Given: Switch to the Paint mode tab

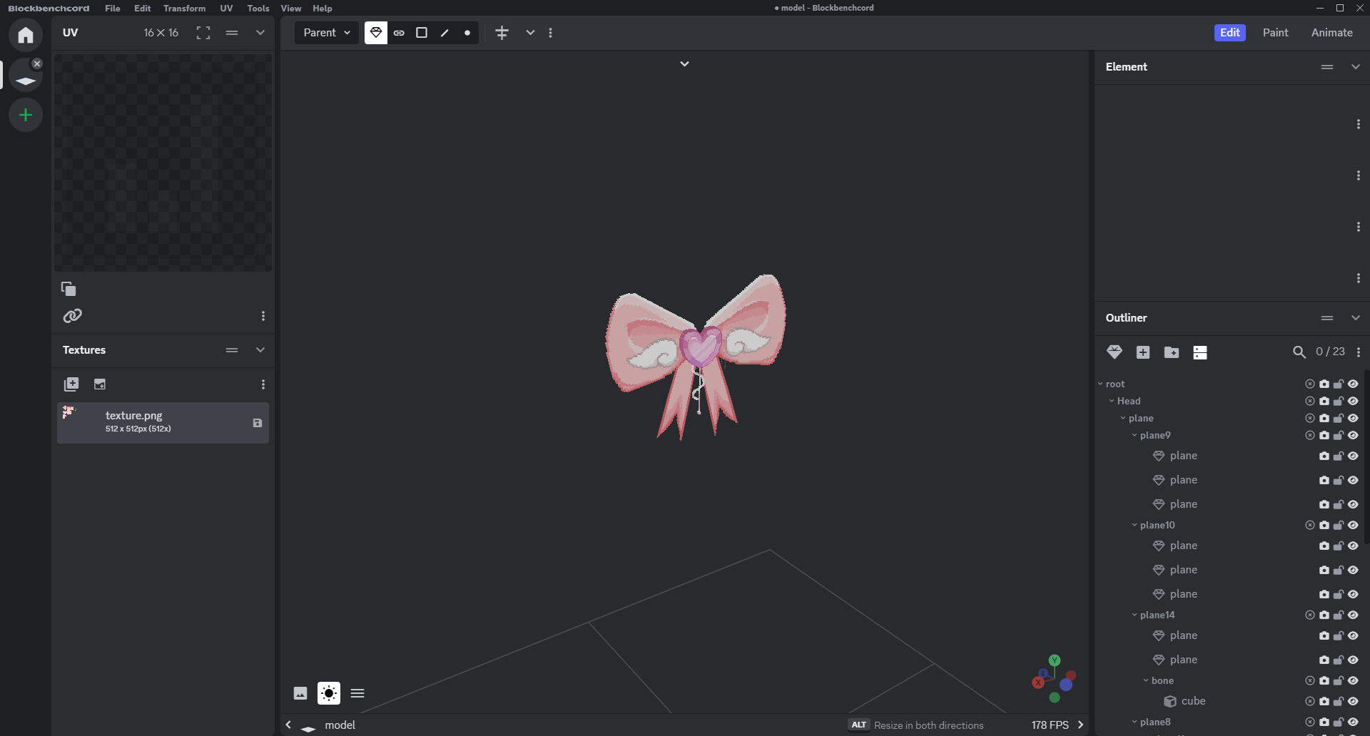Looking at the screenshot, I should point(1275,33).
